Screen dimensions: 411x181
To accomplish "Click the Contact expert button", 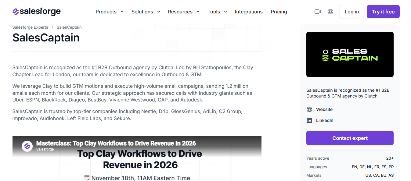I will coord(350,138).
